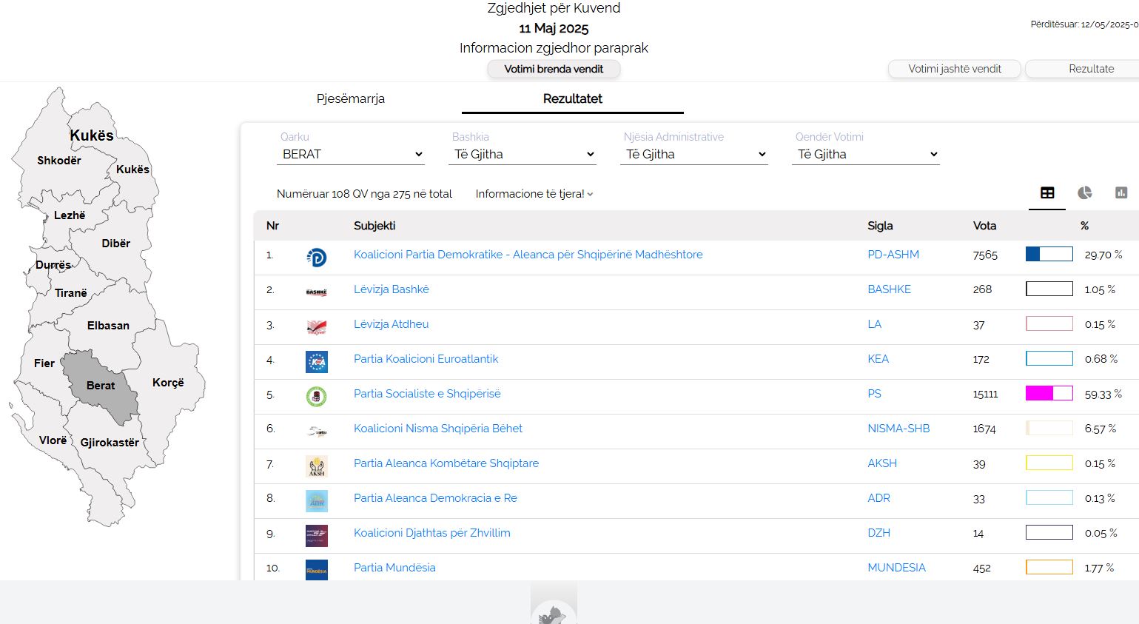Click the Partia Mundësia logo
The height and width of the screenshot is (624, 1139).
click(316, 570)
